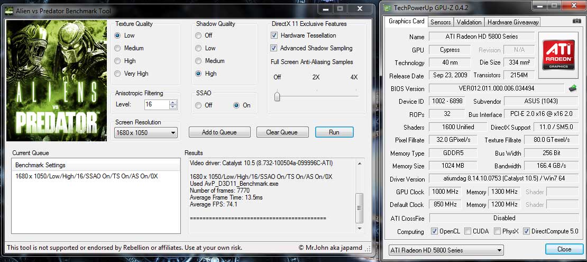This screenshot has width=587, height=262.
Task: Click the Average FPS: 74.1 result line
Action: click(214, 204)
